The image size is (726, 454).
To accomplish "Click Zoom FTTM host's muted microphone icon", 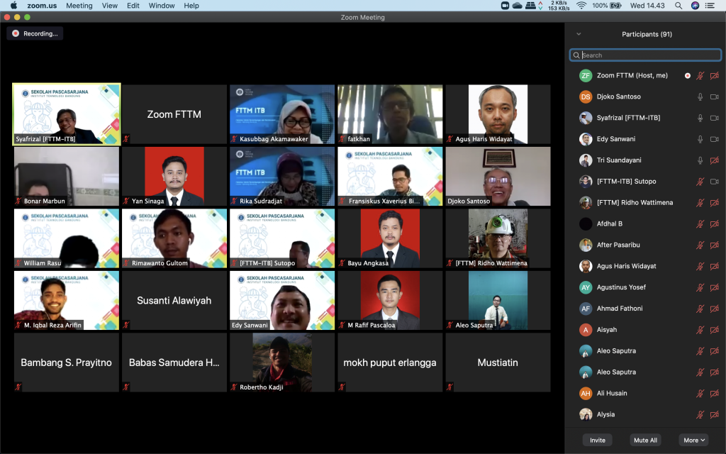I will pyautogui.click(x=700, y=75).
